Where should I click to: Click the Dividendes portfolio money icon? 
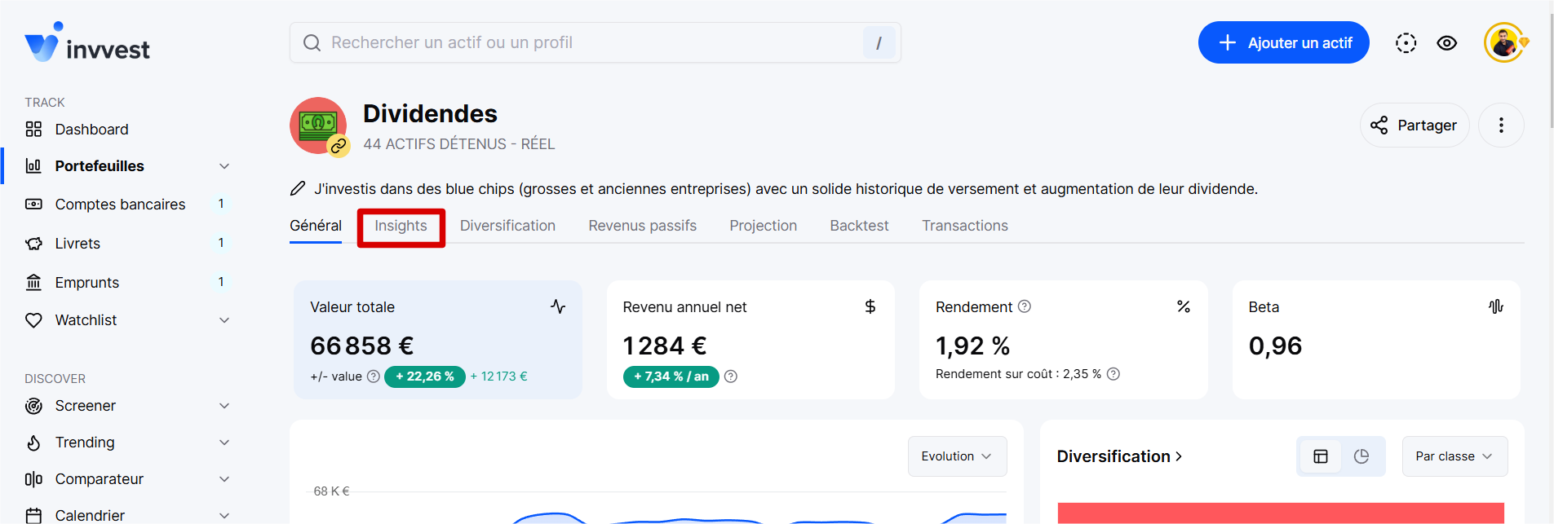click(318, 125)
